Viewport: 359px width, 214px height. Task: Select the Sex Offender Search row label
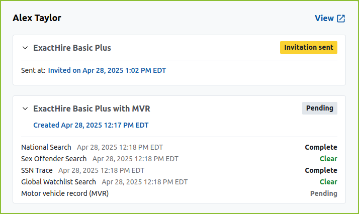[54, 159]
